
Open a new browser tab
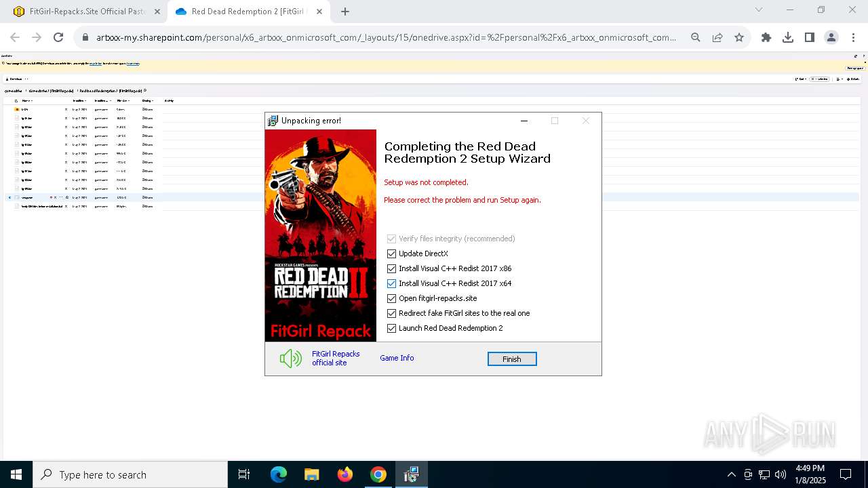tap(345, 12)
